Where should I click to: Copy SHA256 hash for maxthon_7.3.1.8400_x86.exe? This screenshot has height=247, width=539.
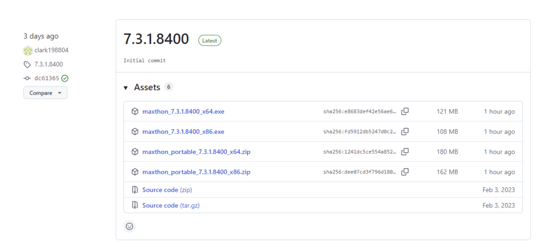pos(405,132)
